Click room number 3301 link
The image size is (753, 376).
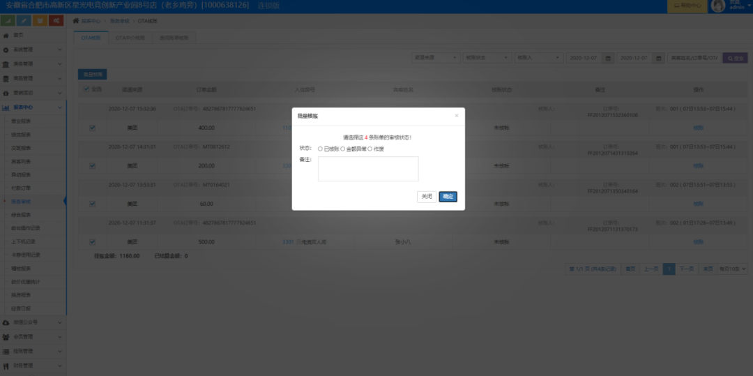pyautogui.click(x=288, y=242)
